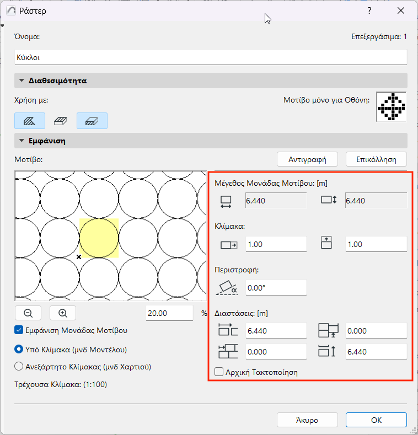Click the yellow highlighted pattern unit
The image size is (418, 435).
tap(99, 238)
